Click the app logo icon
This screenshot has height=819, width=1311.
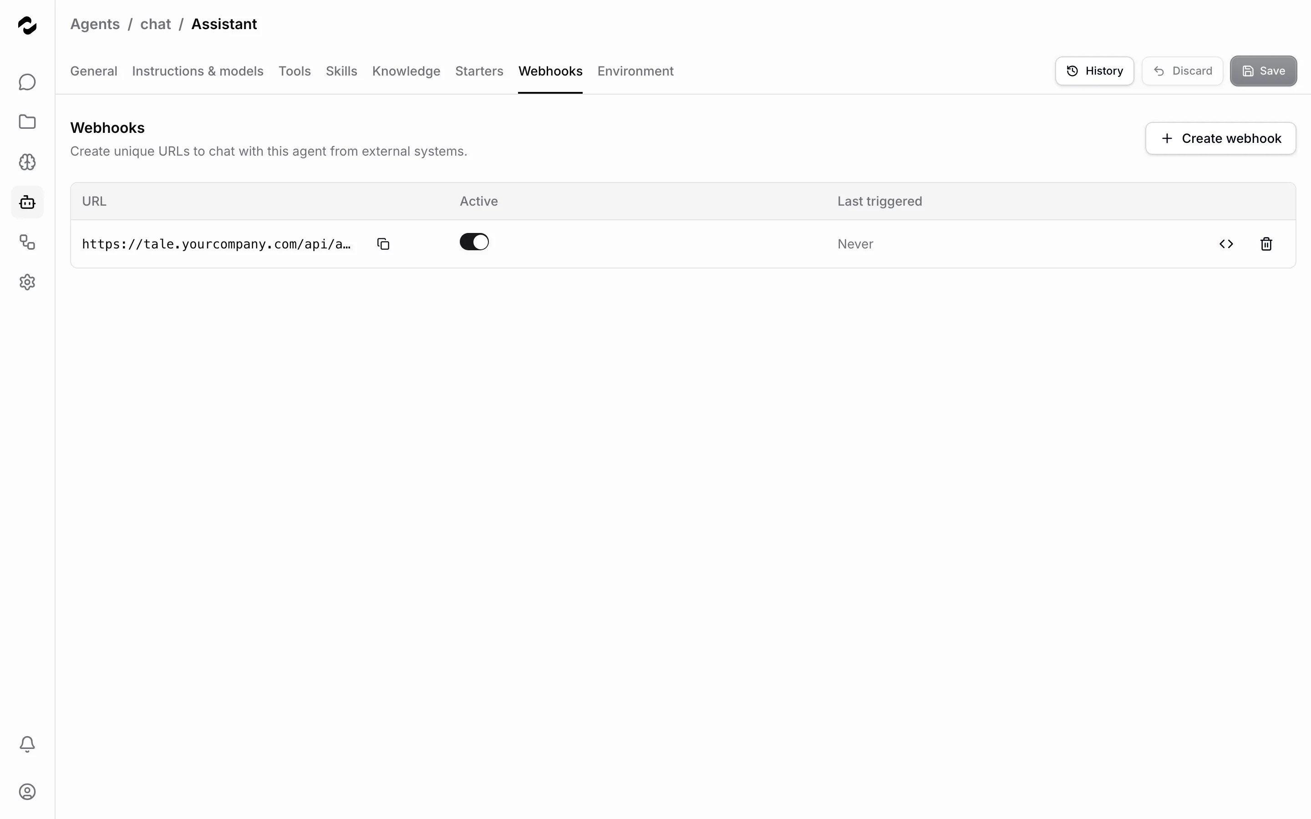click(x=27, y=25)
